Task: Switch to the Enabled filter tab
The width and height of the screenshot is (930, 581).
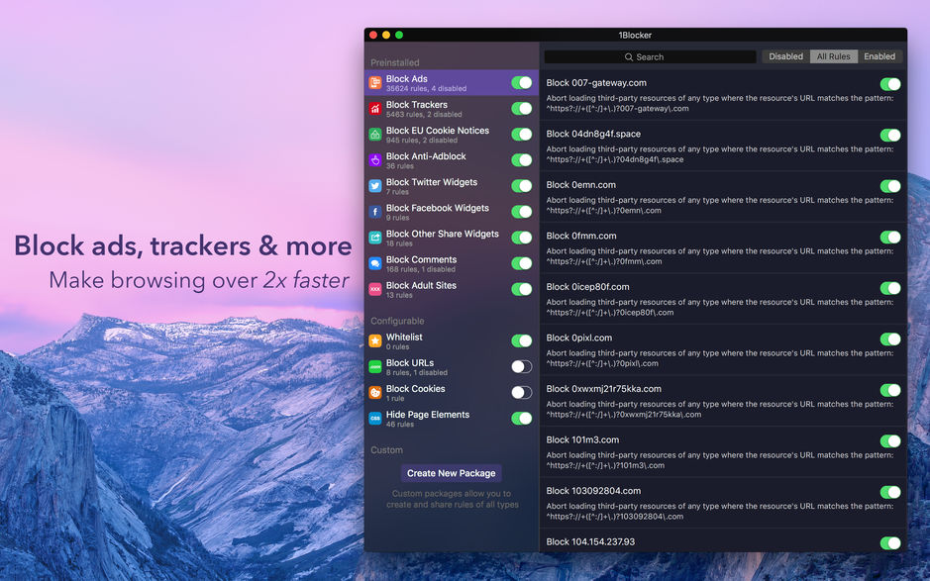Action: pos(879,56)
